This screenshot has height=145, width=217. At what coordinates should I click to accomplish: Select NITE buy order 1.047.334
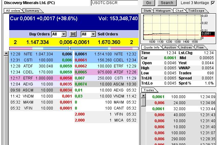tap(41, 54)
